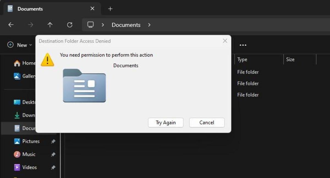Click the This PC monitor icon

coord(90,25)
